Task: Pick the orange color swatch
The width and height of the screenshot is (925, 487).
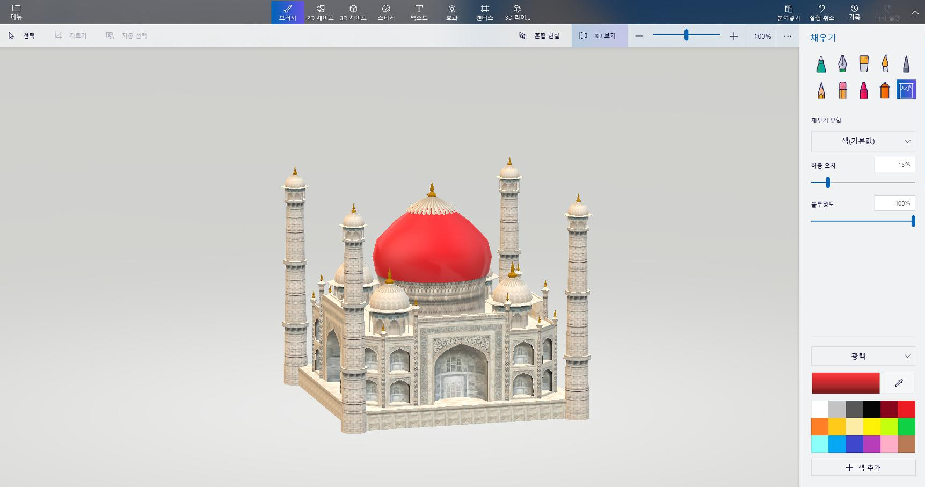Action: click(x=820, y=427)
